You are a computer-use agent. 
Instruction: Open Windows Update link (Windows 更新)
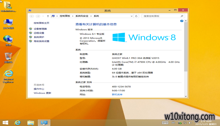tap(42, 93)
